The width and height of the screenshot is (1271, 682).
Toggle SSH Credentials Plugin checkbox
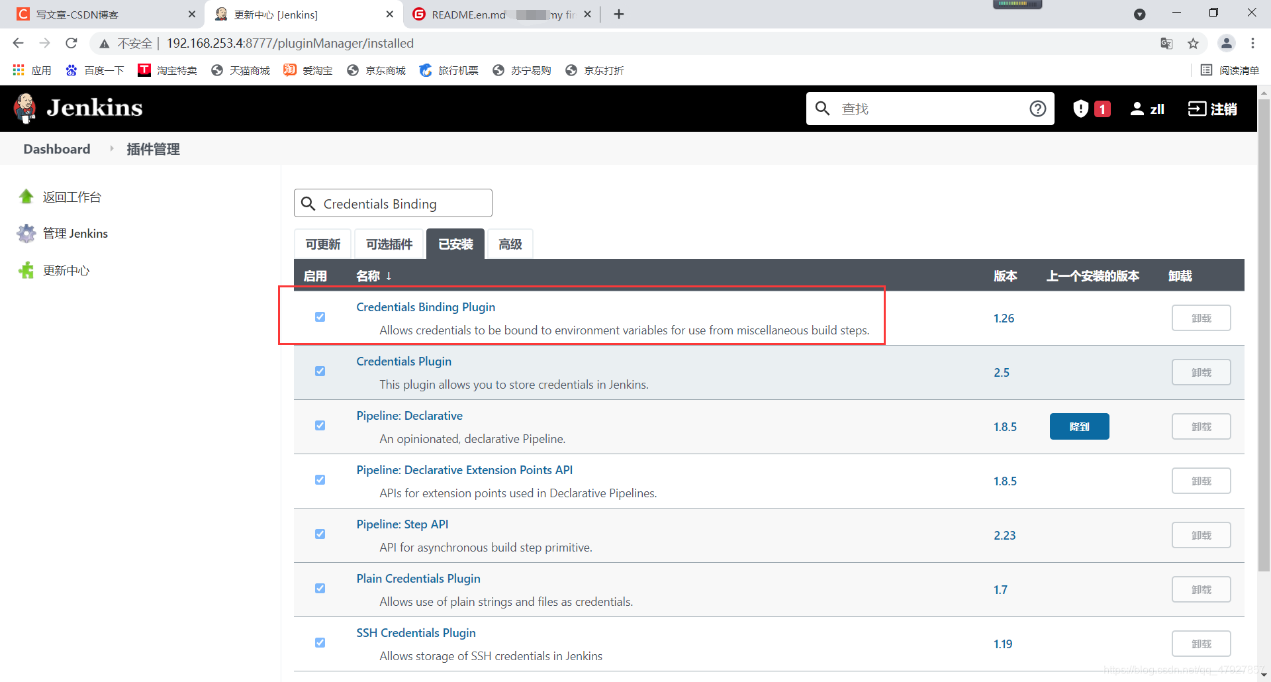pos(320,643)
